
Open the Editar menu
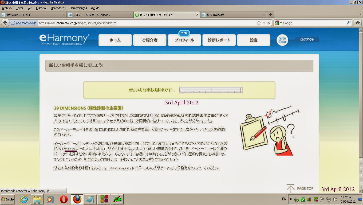click(19, 8)
